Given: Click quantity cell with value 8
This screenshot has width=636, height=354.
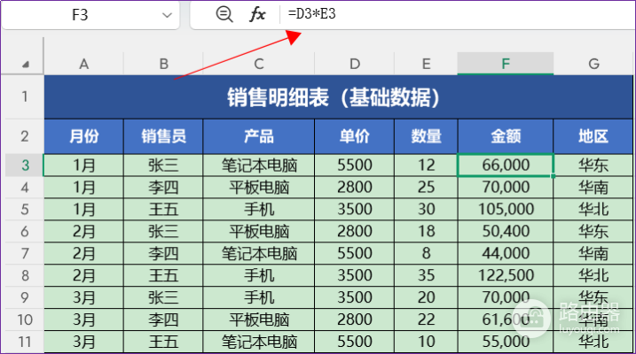Looking at the screenshot, I should (x=426, y=253).
